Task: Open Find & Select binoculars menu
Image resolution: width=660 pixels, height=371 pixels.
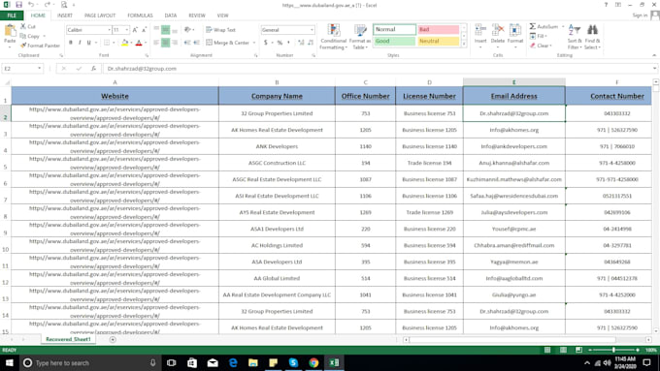Action: (x=592, y=37)
